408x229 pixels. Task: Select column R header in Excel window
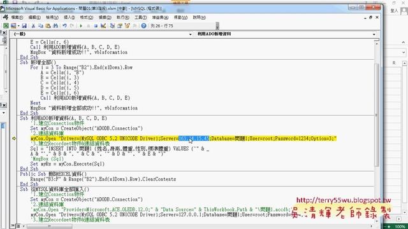394,63
